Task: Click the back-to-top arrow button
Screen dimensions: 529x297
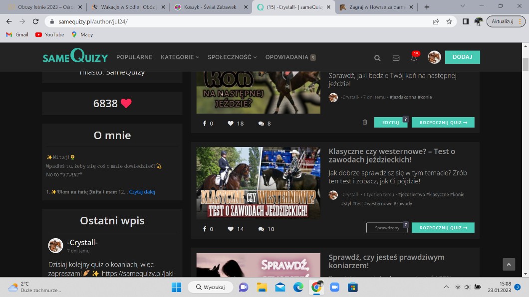Action: tap(508, 265)
